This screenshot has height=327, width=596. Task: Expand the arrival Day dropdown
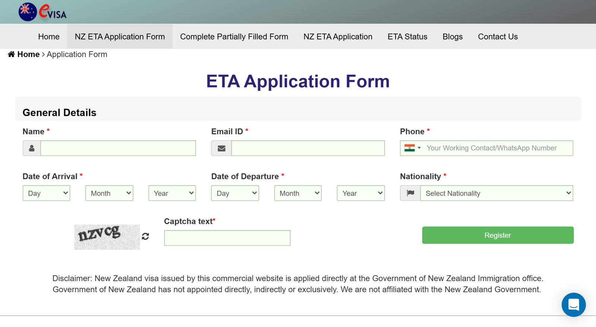47,193
